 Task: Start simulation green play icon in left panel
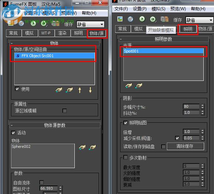[33, 23]
